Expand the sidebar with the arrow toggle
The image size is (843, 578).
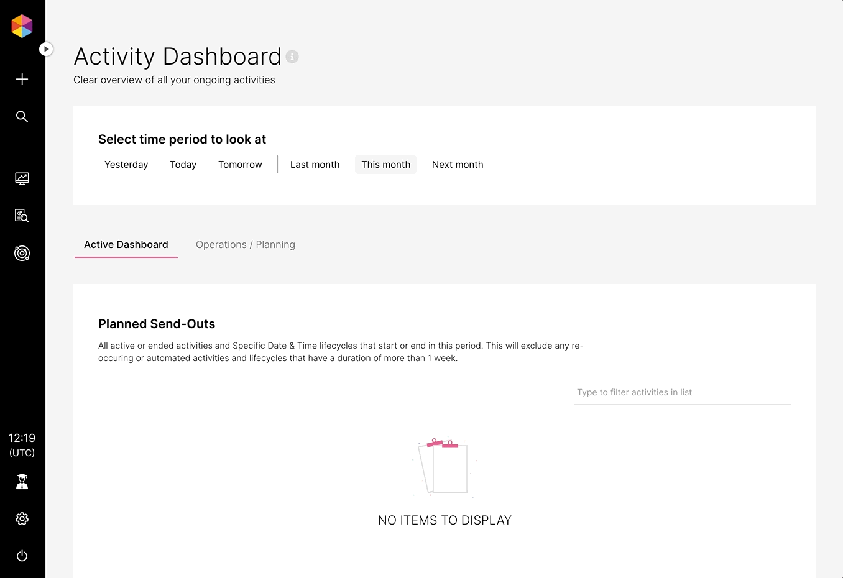point(46,49)
